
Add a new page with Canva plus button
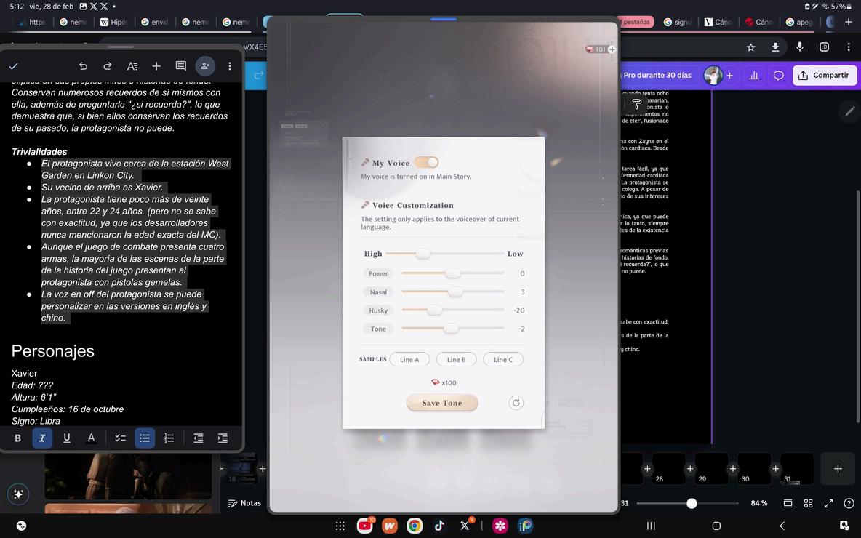(x=838, y=468)
